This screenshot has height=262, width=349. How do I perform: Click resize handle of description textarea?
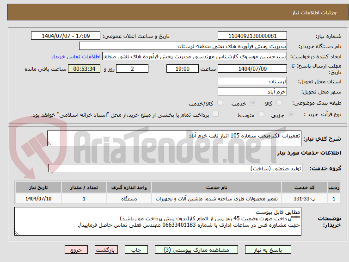point(49,144)
